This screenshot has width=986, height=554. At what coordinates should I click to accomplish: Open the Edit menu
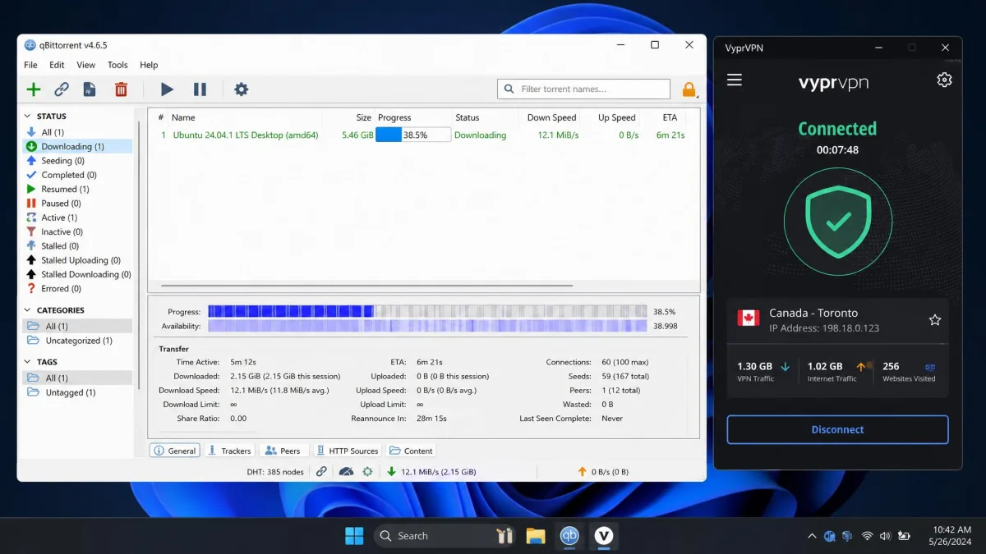click(x=57, y=65)
